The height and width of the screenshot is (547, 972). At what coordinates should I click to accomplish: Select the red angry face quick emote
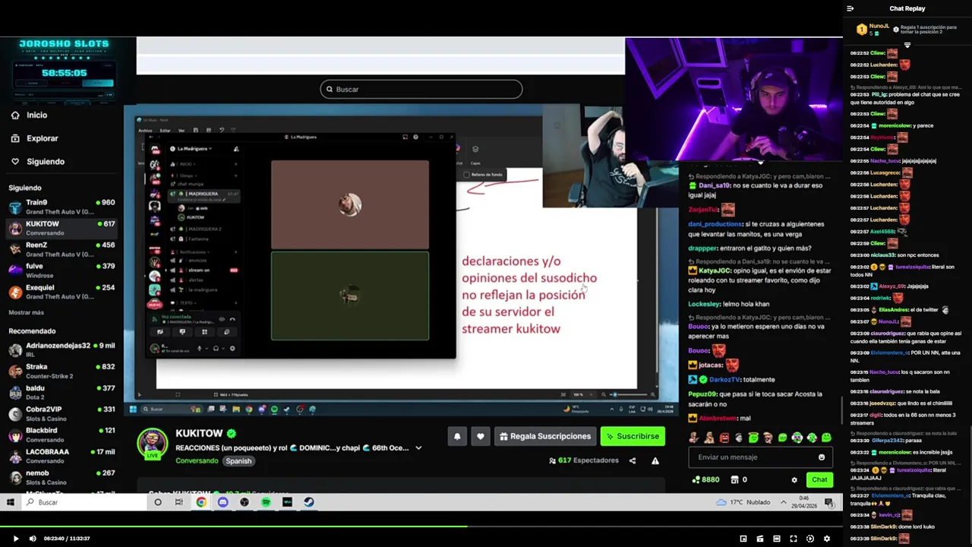pyautogui.click(x=724, y=438)
